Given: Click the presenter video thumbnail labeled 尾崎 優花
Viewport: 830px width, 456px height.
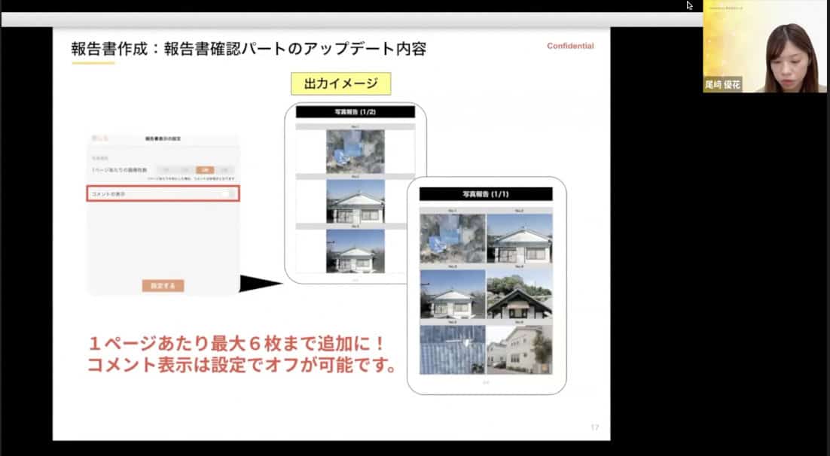Looking at the screenshot, I should pyautogui.click(x=766, y=47).
